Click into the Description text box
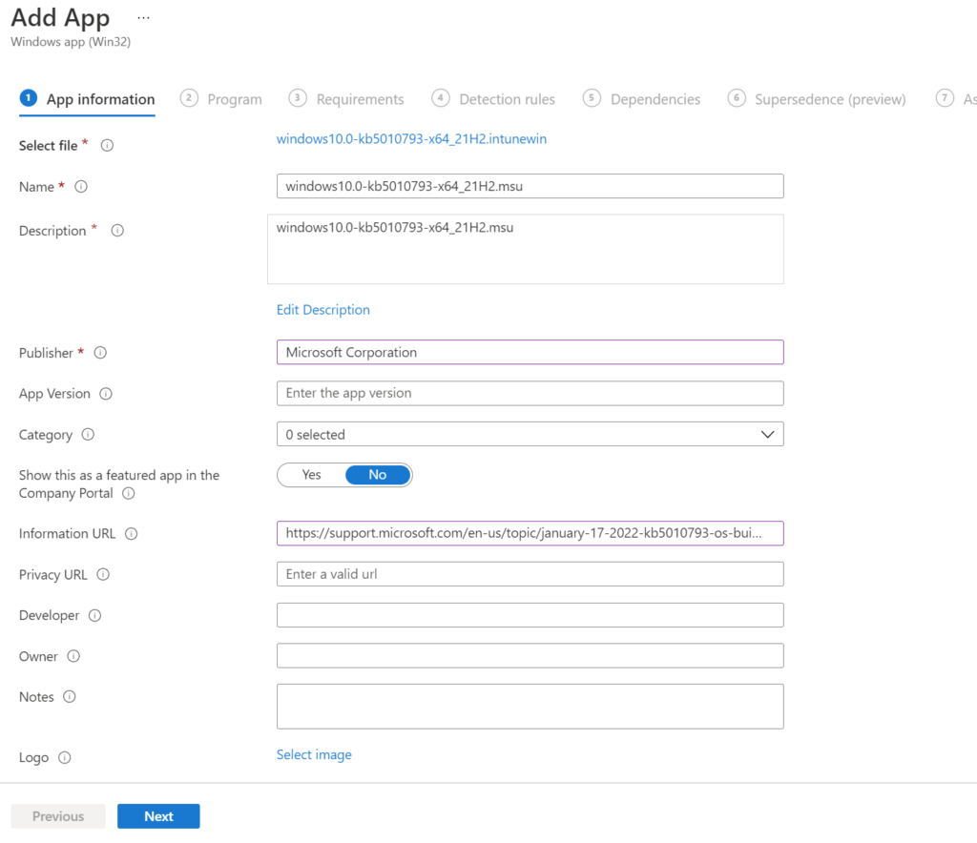The image size is (977, 843). point(526,249)
